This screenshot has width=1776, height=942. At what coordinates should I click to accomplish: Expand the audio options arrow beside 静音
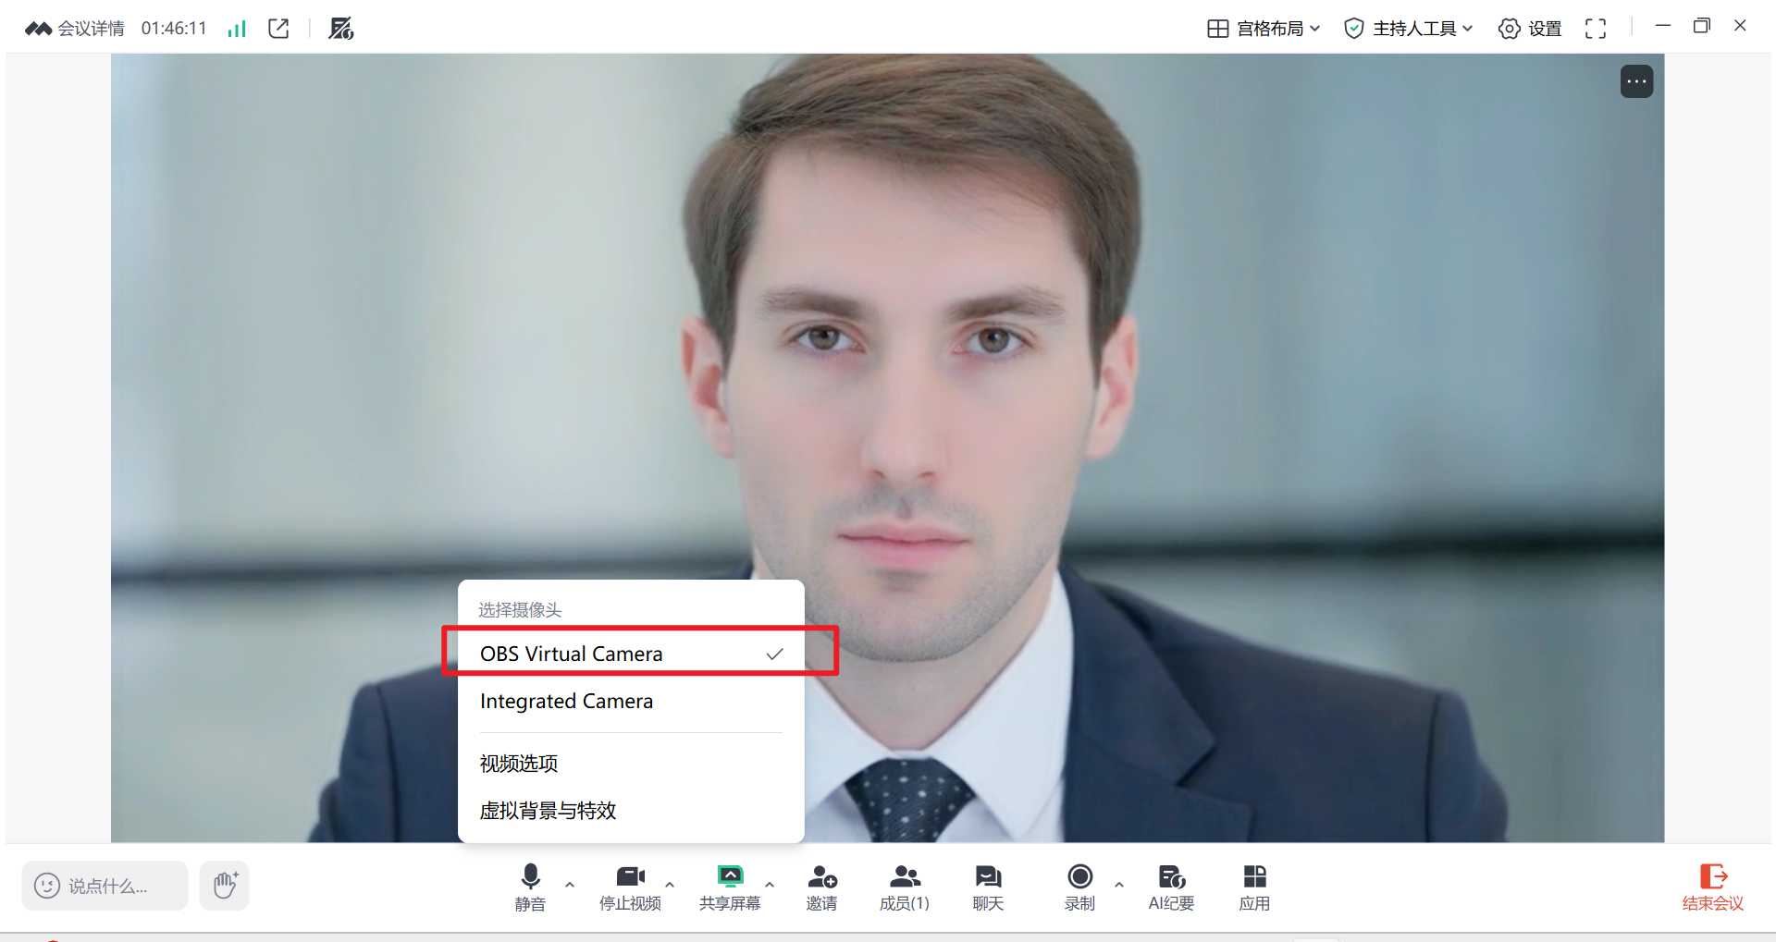(570, 885)
